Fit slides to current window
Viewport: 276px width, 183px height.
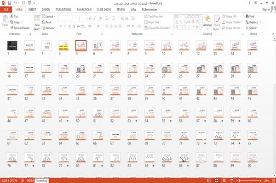[273, 181]
